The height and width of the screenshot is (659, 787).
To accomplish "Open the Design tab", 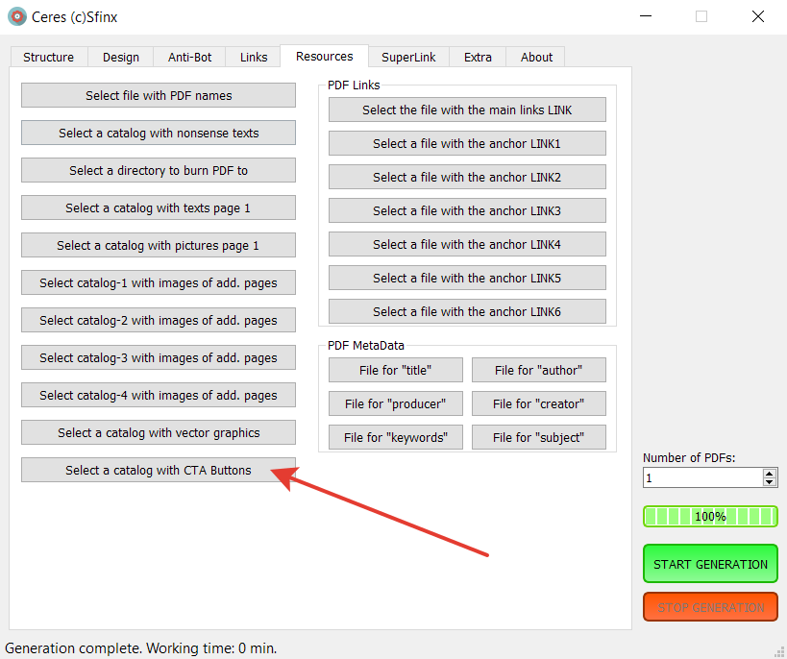I will (121, 57).
